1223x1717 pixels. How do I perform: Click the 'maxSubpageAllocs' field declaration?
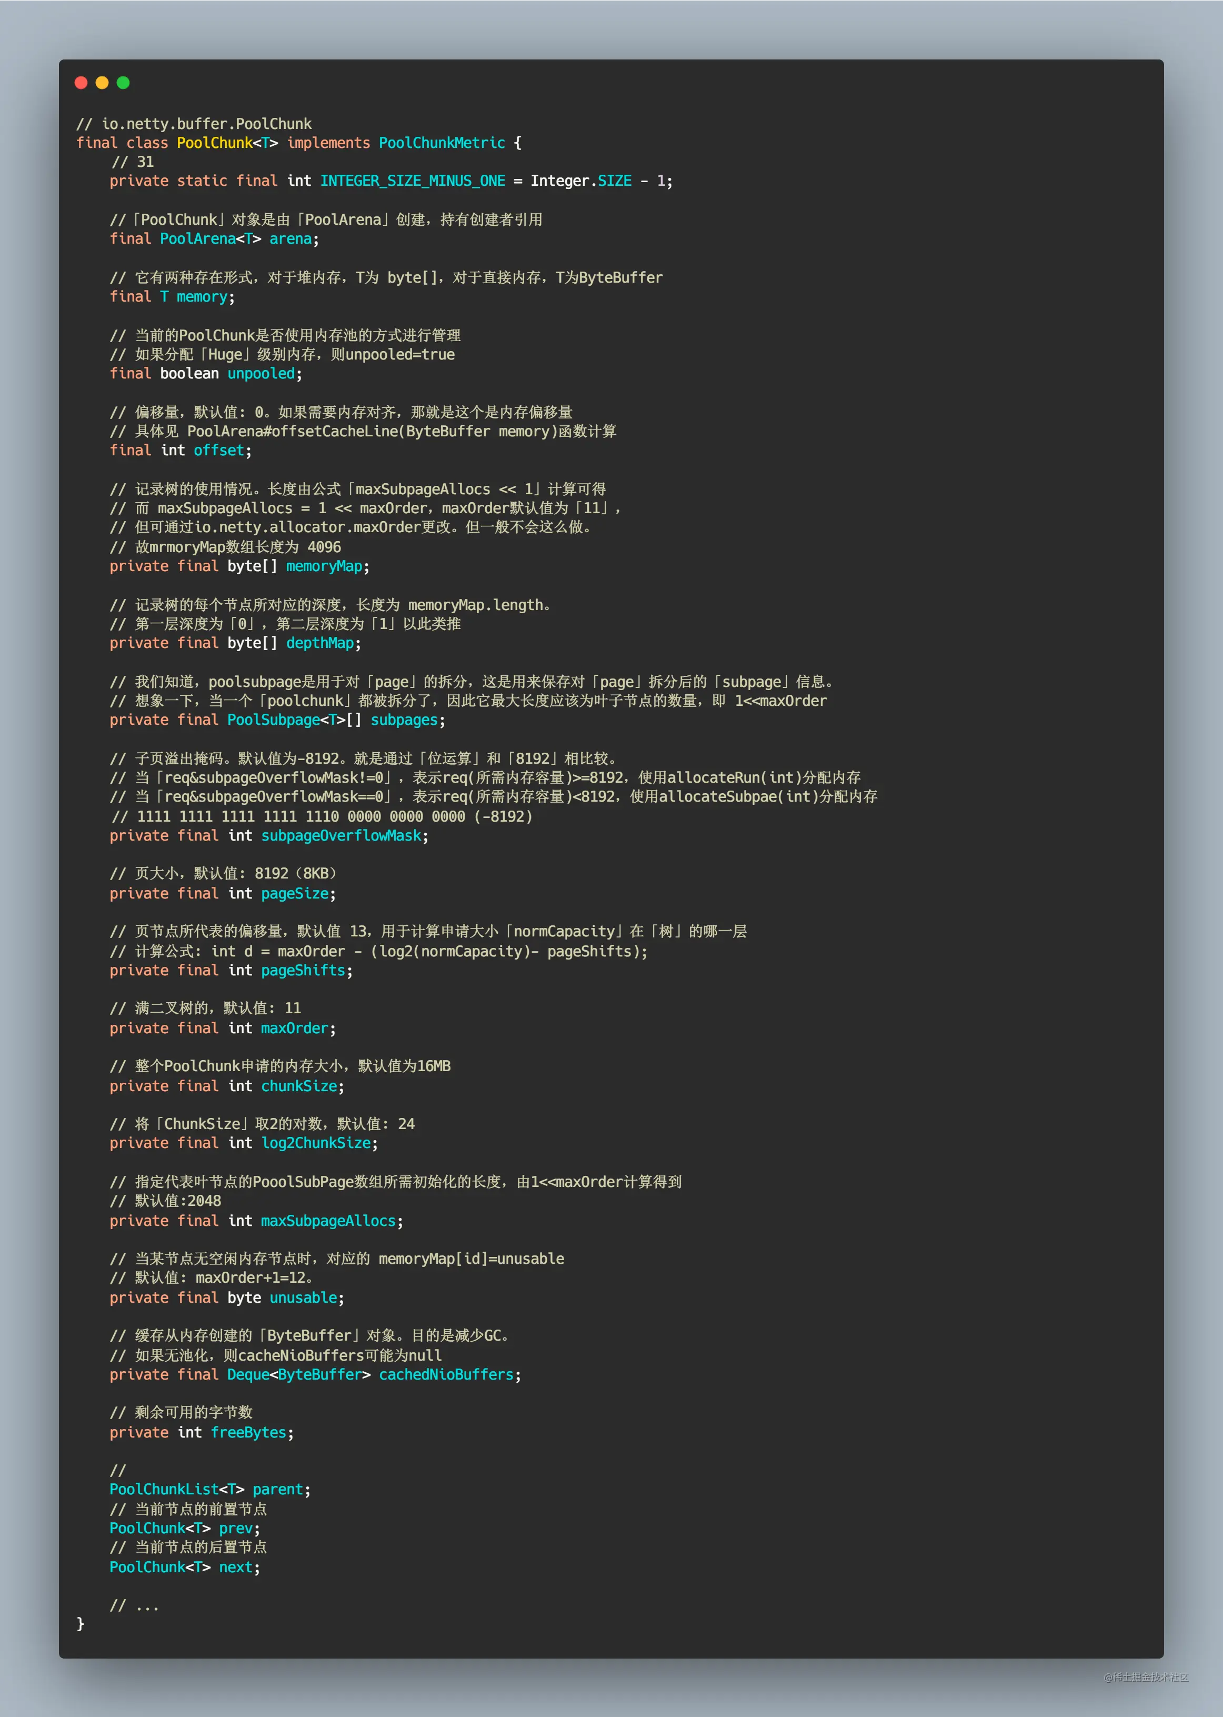coord(256,1221)
